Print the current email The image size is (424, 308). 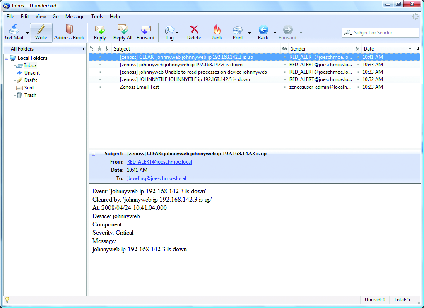[x=238, y=32]
